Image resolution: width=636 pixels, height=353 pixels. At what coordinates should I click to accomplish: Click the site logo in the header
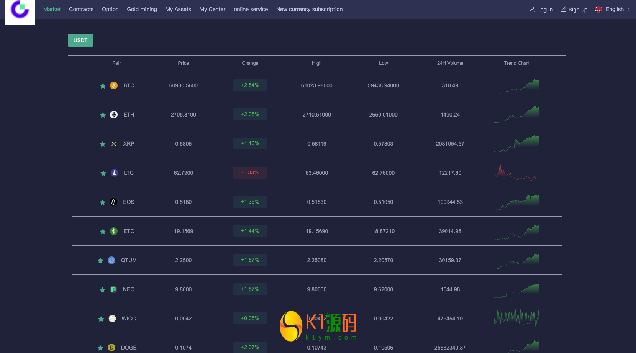(20, 11)
